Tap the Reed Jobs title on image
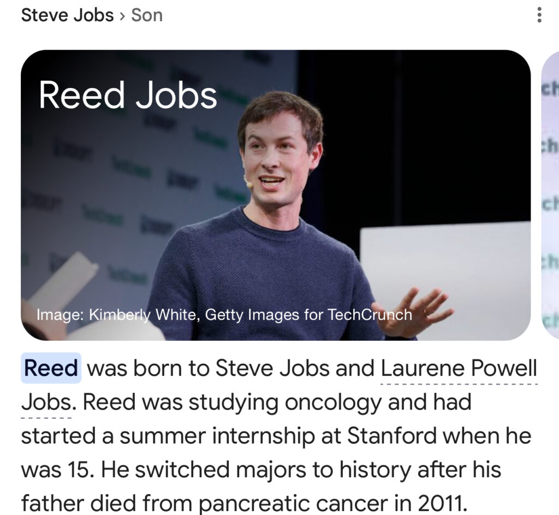This screenshot has width=559, height=515. pyautogui.click(x=128, y=95)
